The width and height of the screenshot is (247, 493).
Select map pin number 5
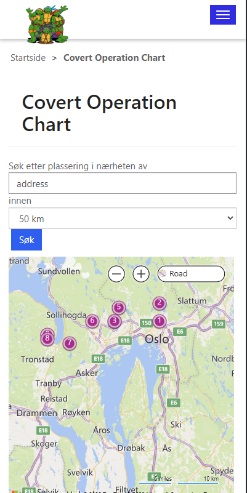point(119,308)
